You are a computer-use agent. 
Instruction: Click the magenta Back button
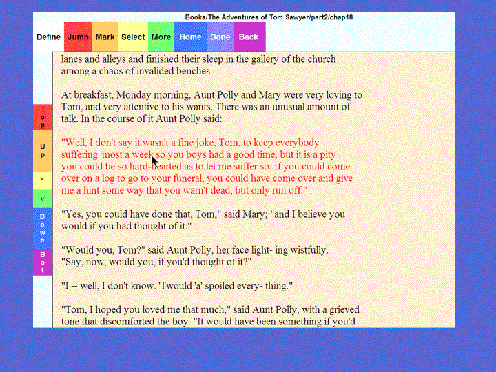pos(249,37)
